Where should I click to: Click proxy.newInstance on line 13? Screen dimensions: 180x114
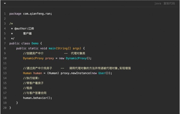(x=75, y=73)
